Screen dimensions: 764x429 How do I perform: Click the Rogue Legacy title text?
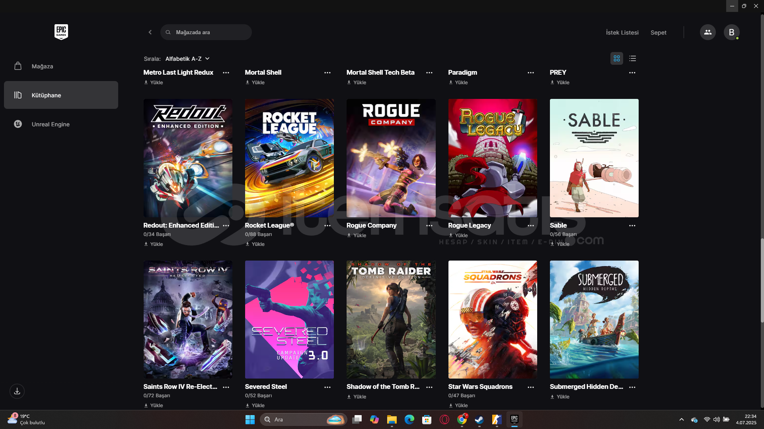pyautogui.click(x=470, y=225)
